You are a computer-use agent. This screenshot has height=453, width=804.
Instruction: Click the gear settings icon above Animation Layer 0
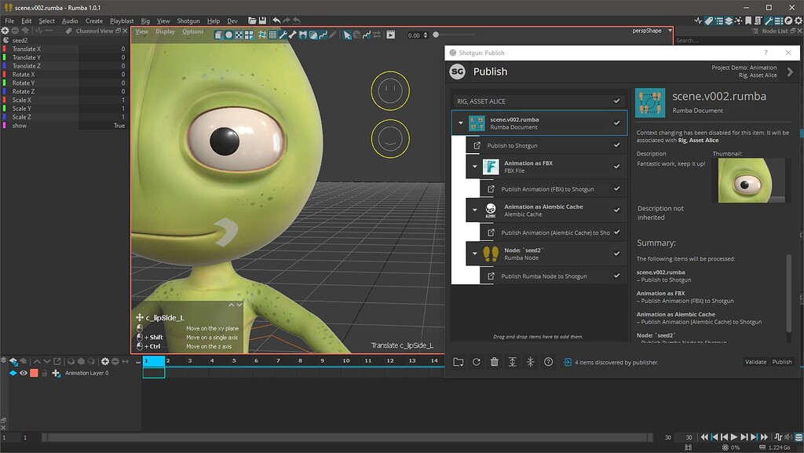coord(105,361)
